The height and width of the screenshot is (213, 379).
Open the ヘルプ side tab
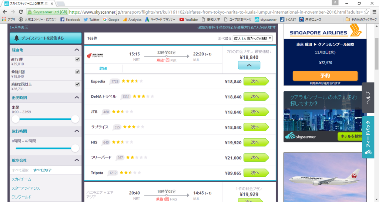[368, 98]
